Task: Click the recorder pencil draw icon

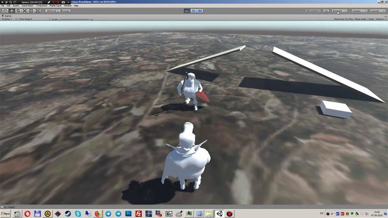Action: 48,2
